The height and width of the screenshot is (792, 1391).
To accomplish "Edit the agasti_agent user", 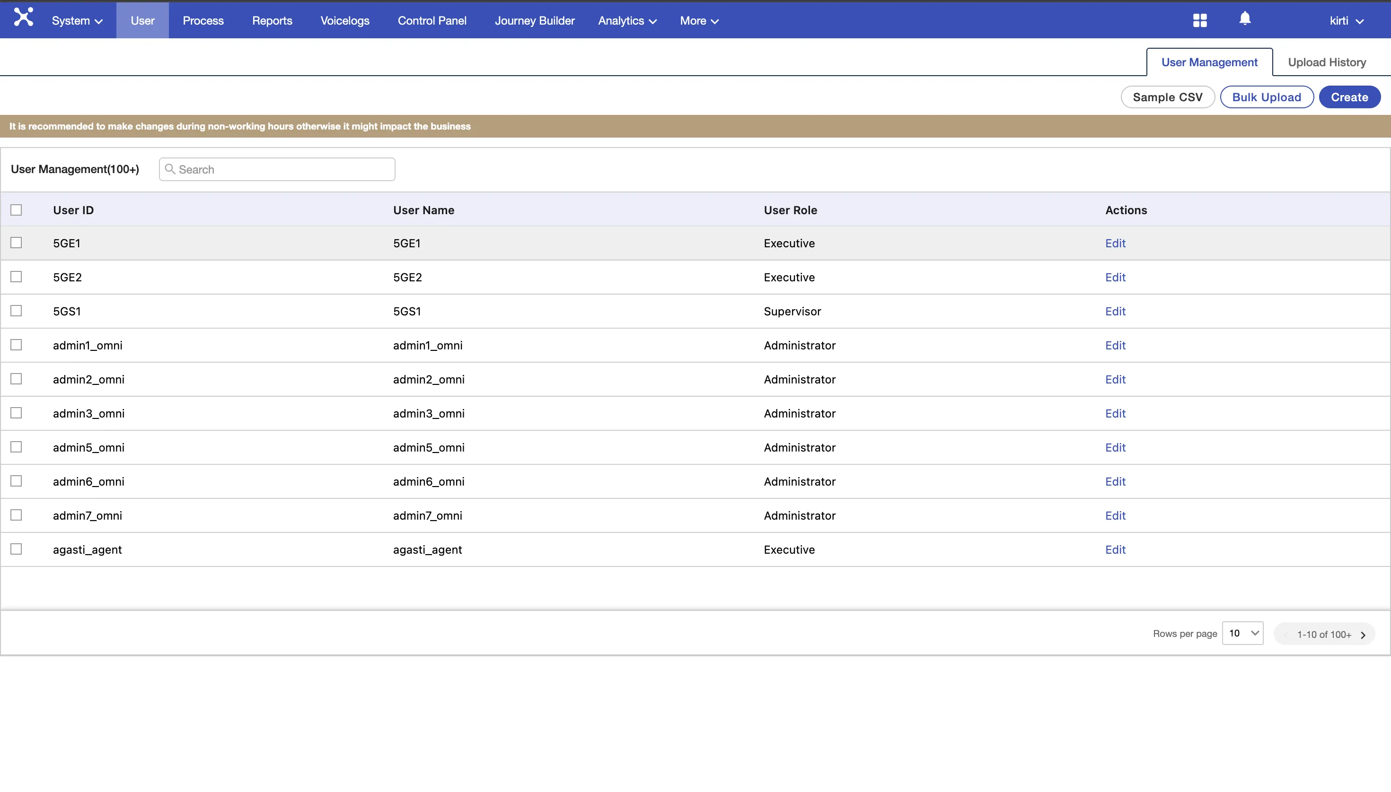I will (x=1115, y=549).
